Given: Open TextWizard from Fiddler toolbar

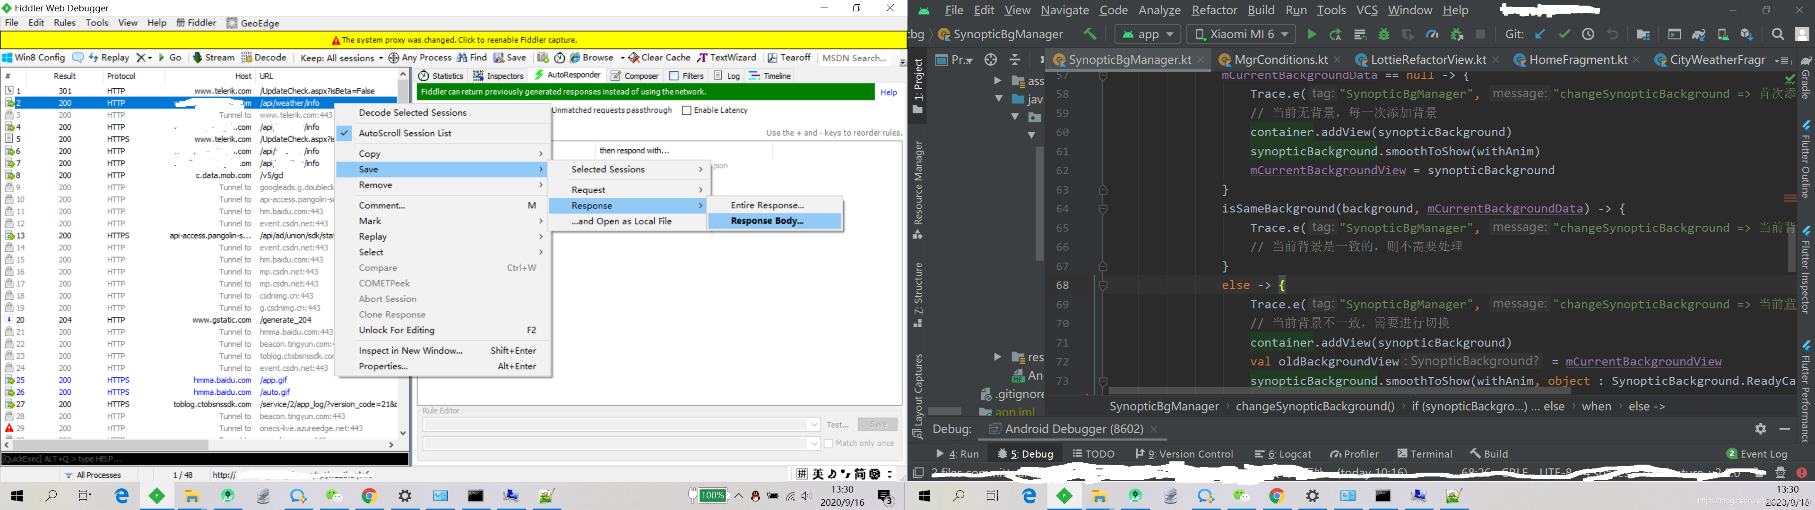Looking at the screenshot, I should click(727, 58).
